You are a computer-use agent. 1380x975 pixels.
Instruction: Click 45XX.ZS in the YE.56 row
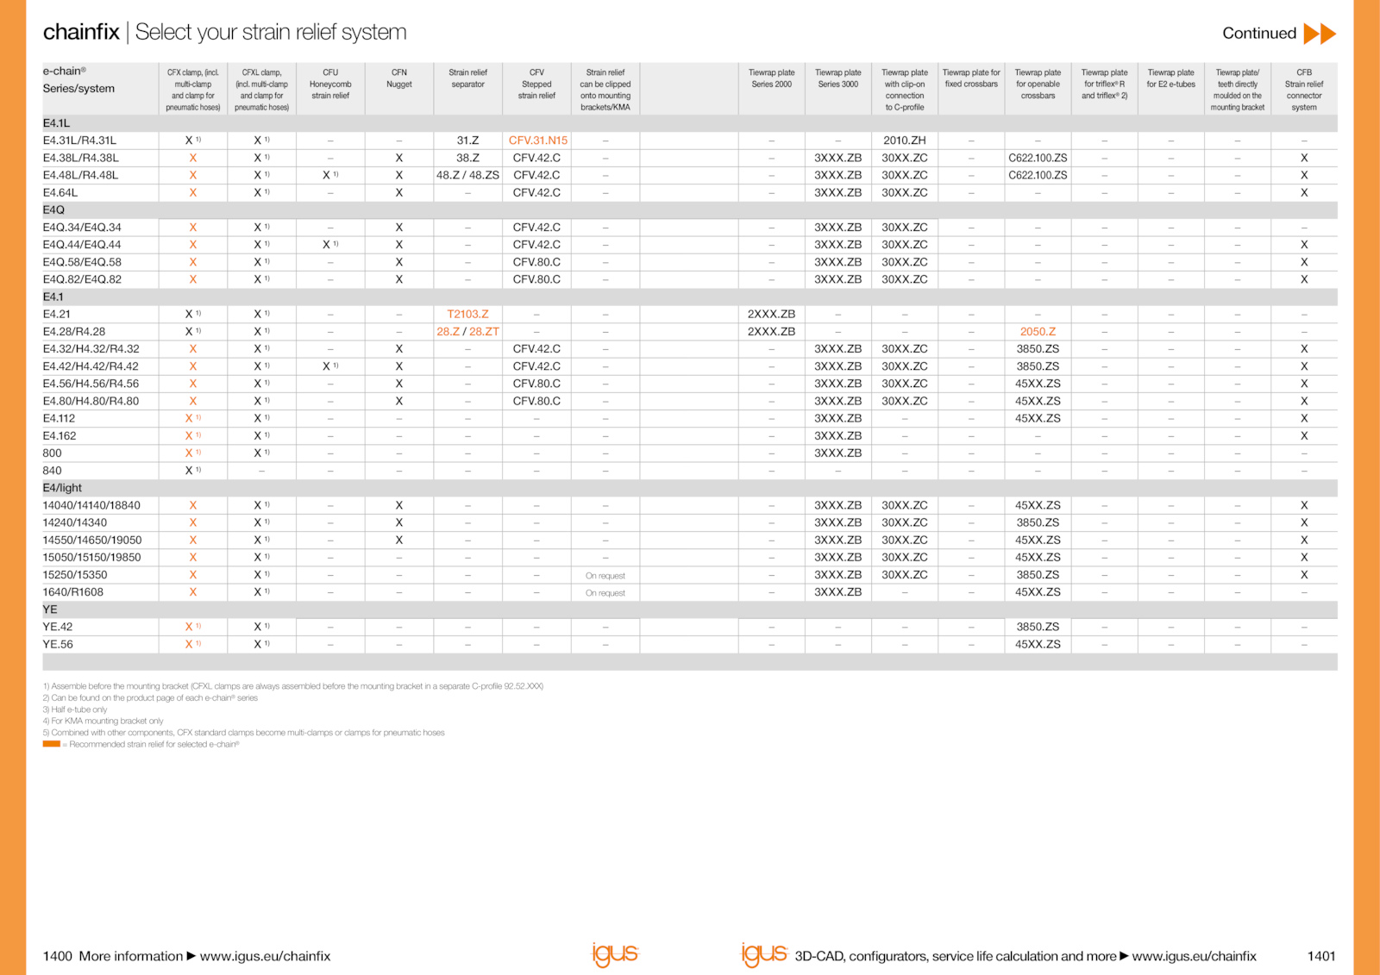pyautogui.click(x=1038, y=644)
